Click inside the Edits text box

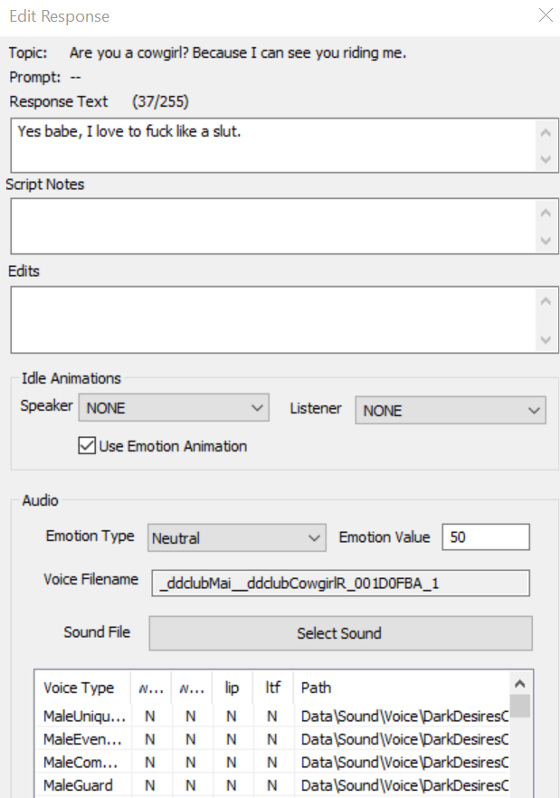click(x=273, y=319)
